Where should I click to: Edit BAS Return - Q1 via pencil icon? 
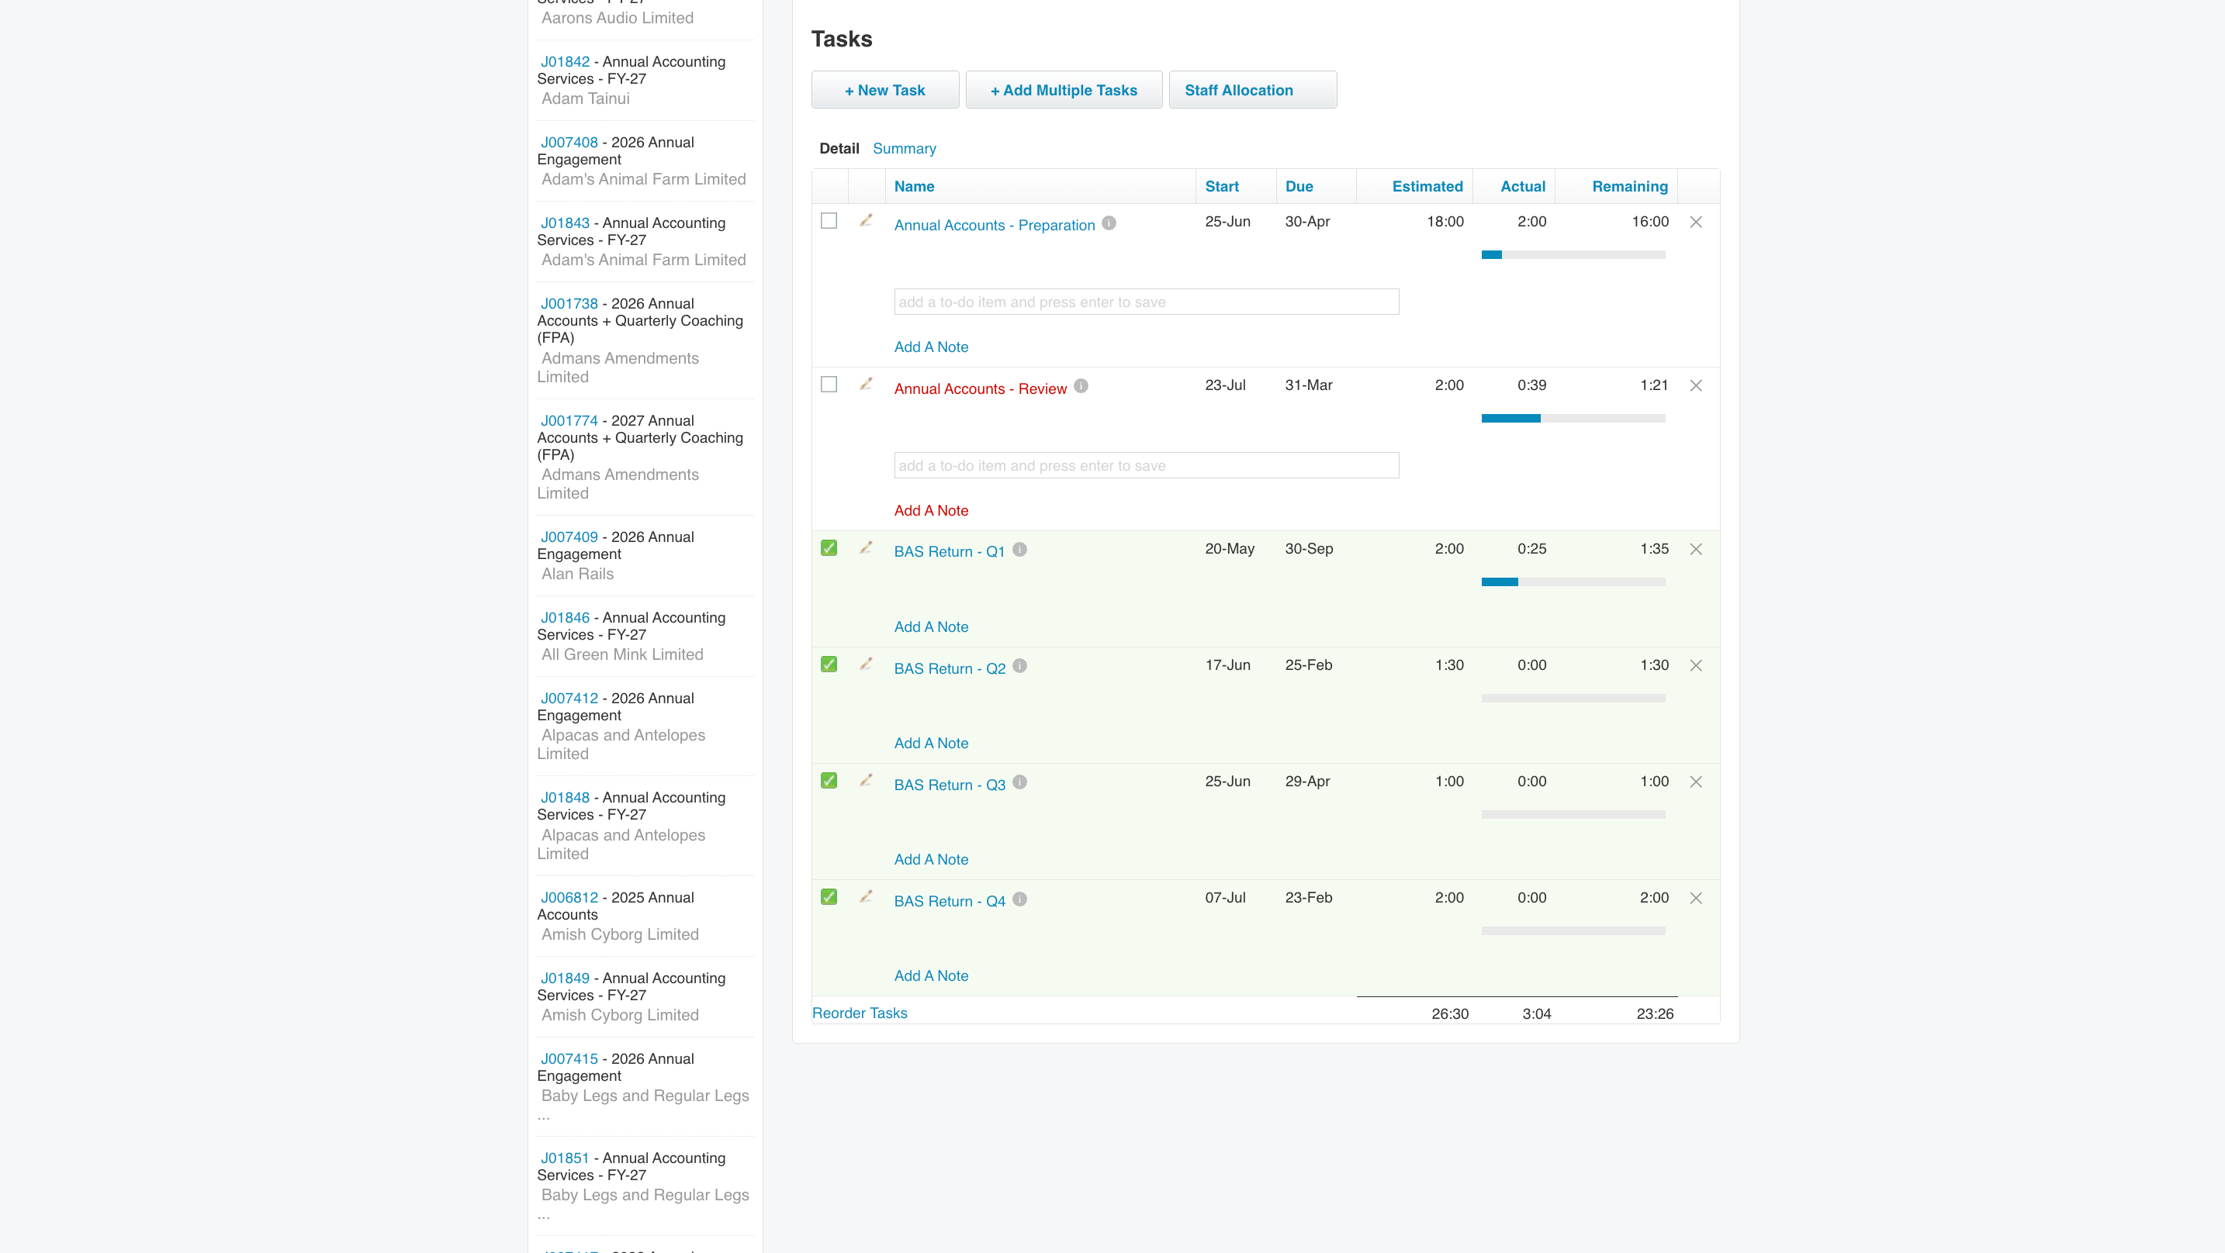[x=867, y=547]
